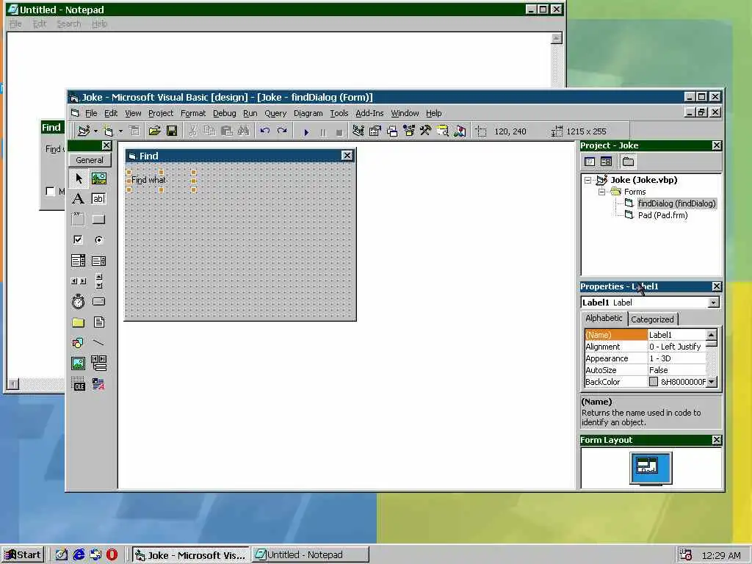Open the Menu Editor toolbar icon
This screenshot has width=752, height=564.
135,131
